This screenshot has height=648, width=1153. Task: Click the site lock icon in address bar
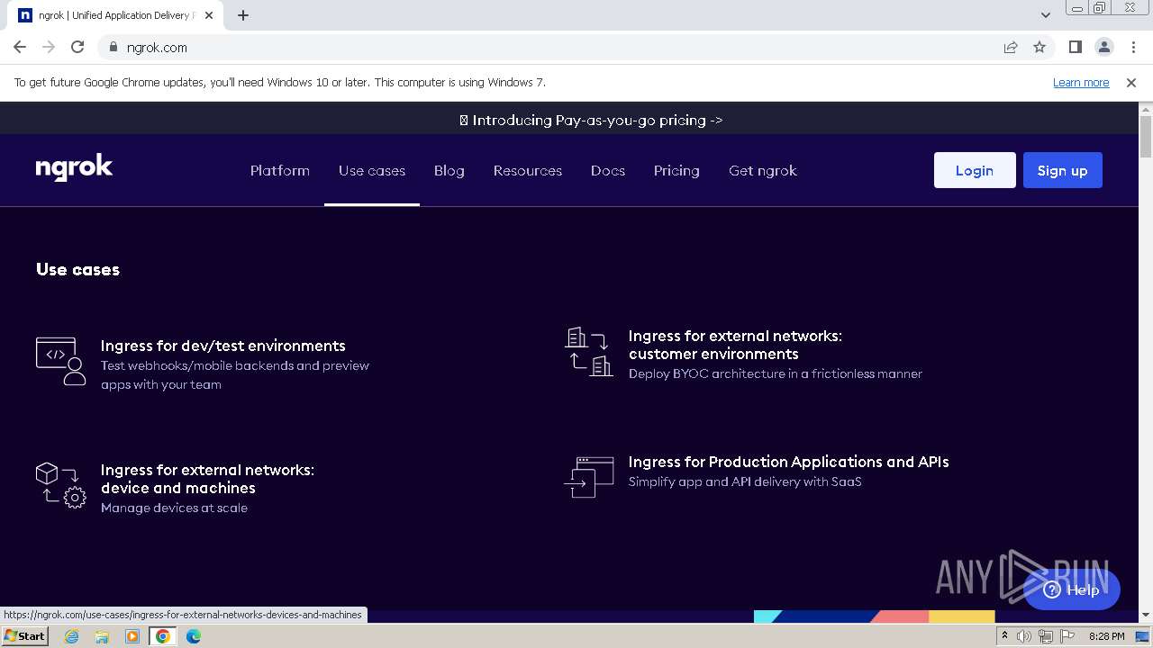(x=113, y=47)
